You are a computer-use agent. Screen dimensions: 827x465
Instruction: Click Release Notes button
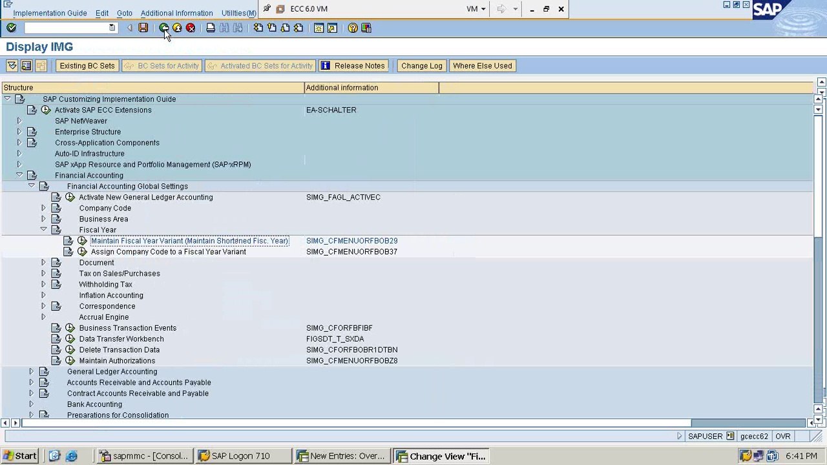click(x=353, y=65)
